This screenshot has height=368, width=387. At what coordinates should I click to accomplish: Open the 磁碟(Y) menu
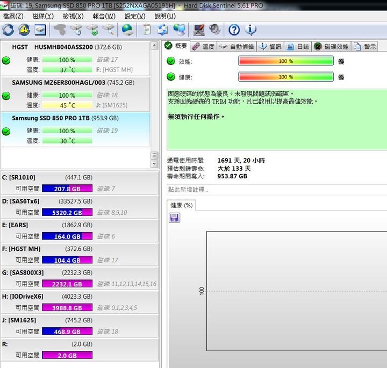click(x=43, y=16)
